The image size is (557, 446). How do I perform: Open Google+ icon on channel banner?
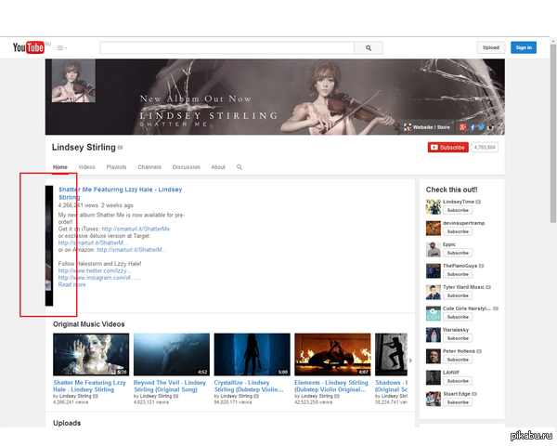pos(462,127)
